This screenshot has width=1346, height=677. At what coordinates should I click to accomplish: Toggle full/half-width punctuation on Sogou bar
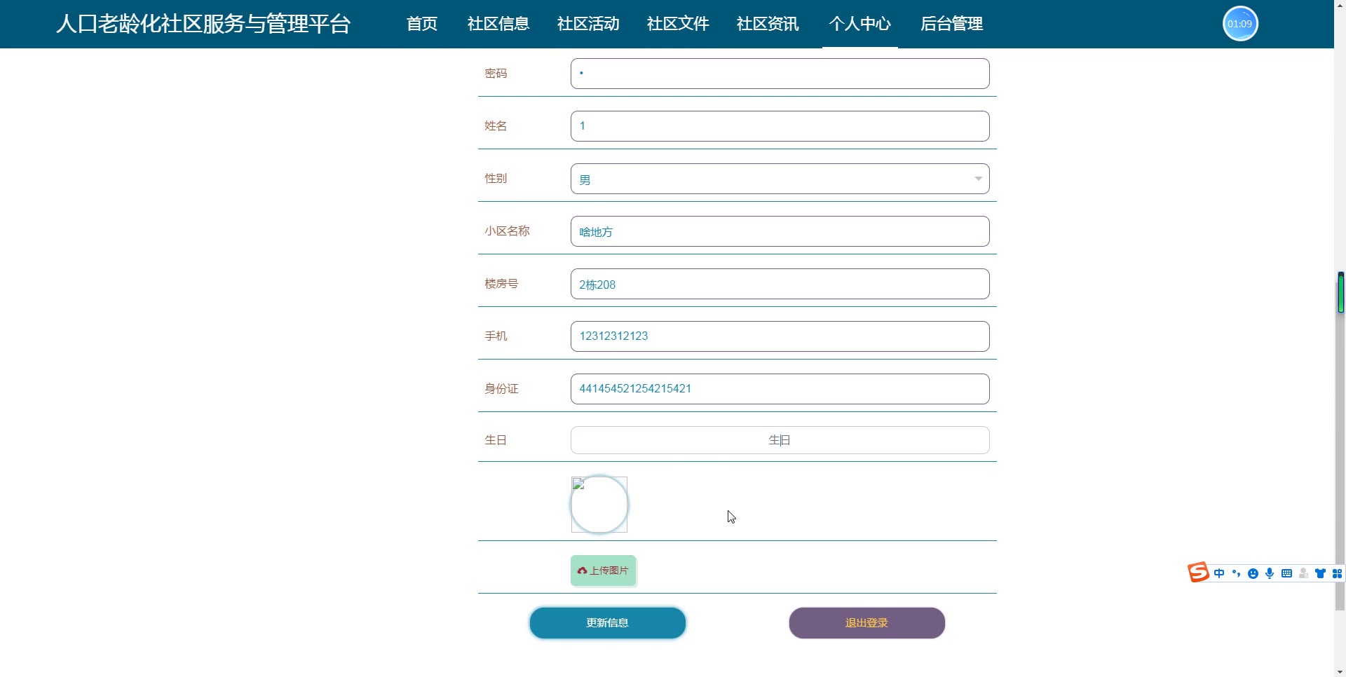(1236, 573)
